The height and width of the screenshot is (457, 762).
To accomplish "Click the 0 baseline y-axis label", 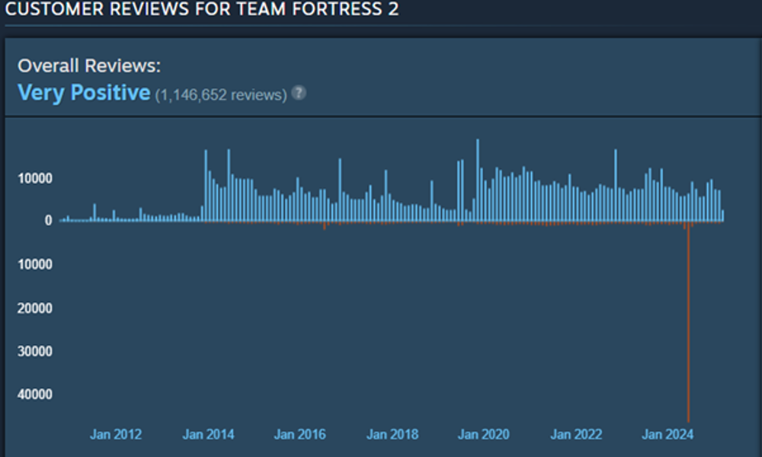I will tap(47, 221).
